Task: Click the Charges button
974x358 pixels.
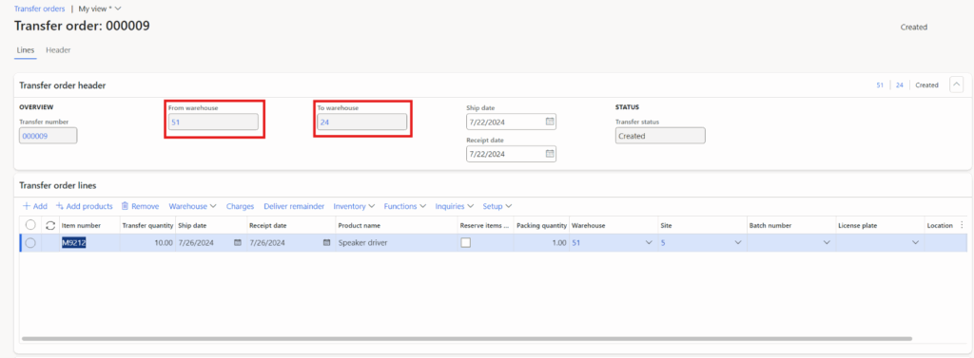Action: [x=240, y=206]
